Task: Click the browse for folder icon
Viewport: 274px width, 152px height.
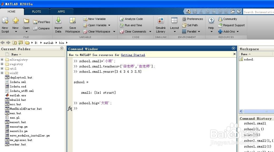Action: click(x=21, y=43)
